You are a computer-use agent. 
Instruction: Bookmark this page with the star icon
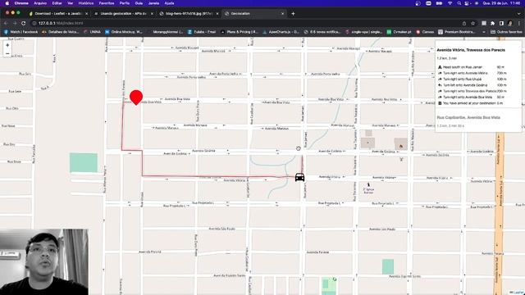point(472,23)
